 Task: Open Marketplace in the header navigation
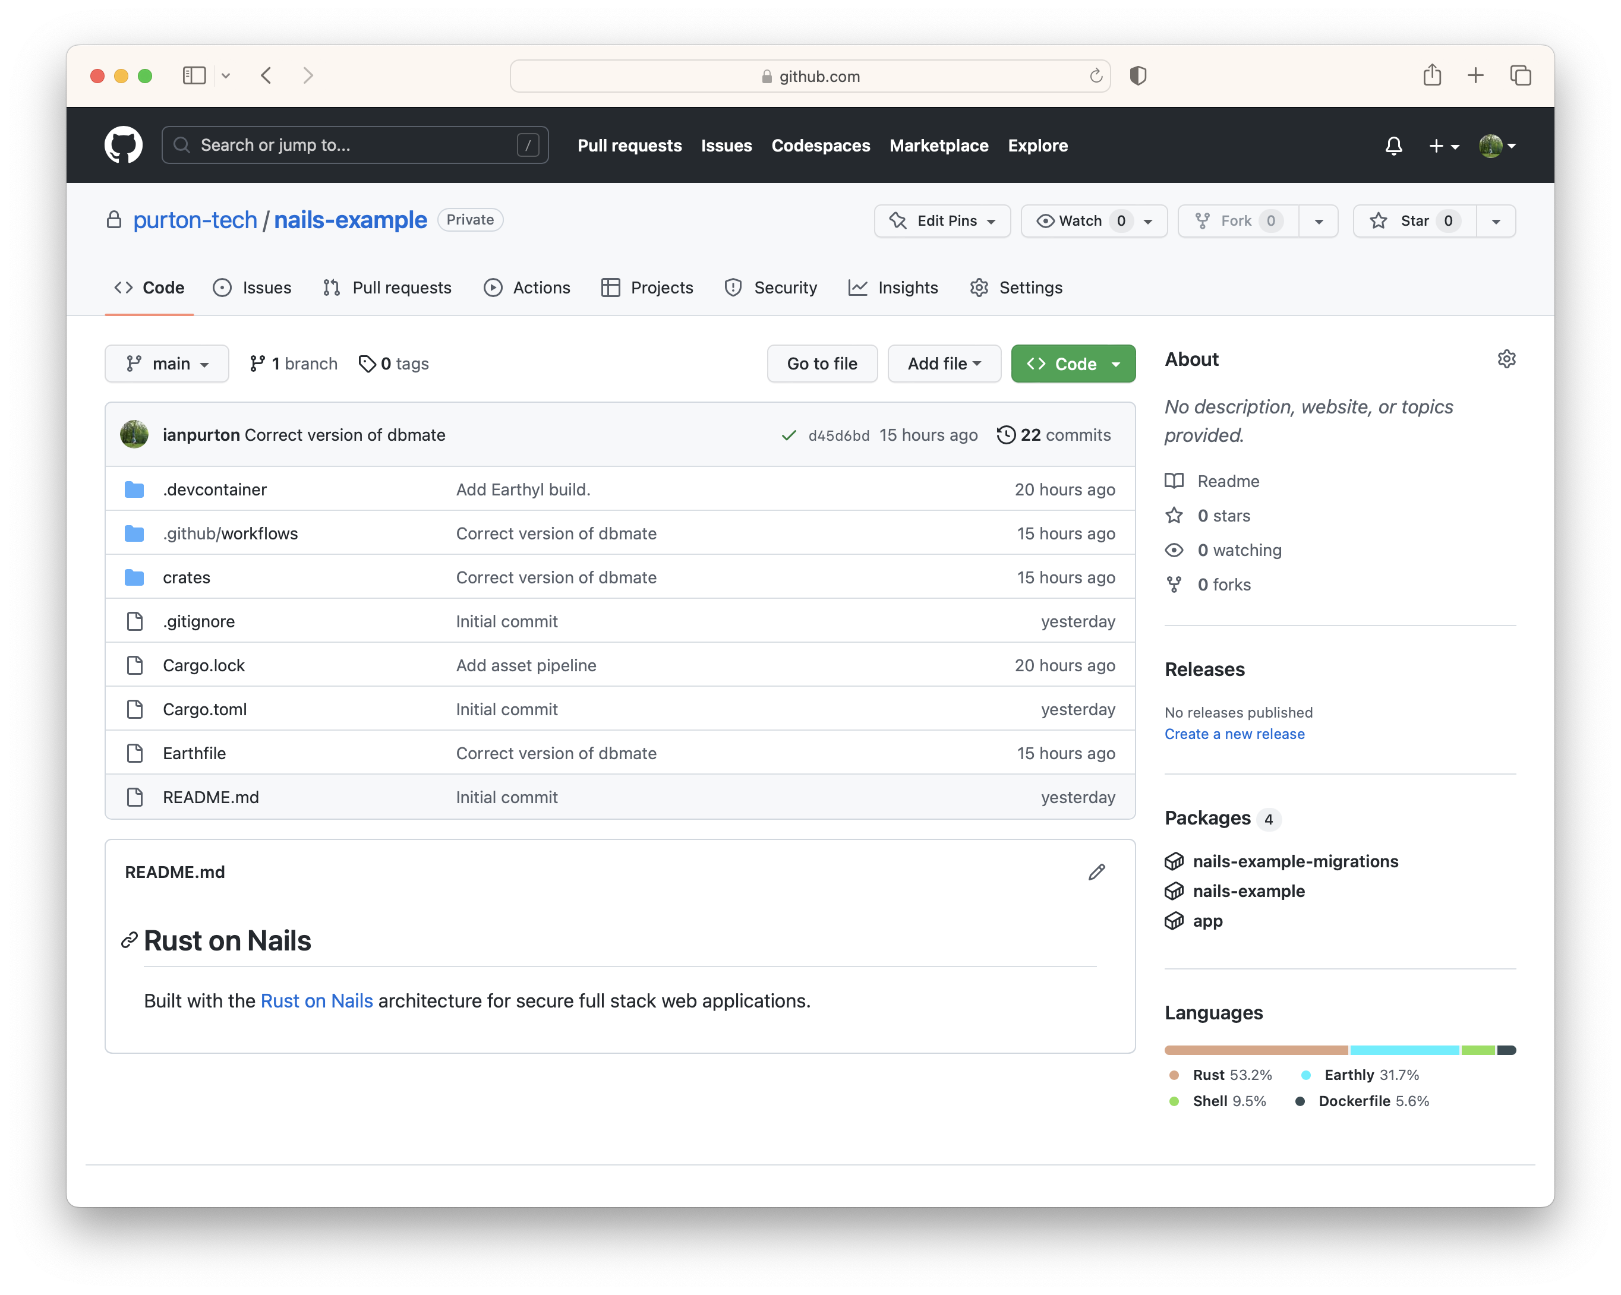[x=938, y=146]
